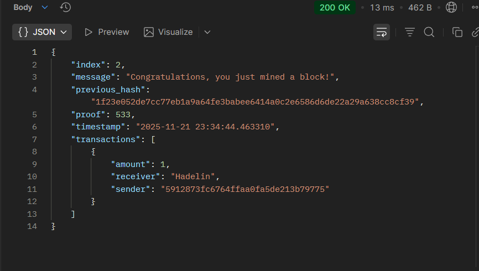
Task: Switch to the Preview view
Action: (107, 32)
